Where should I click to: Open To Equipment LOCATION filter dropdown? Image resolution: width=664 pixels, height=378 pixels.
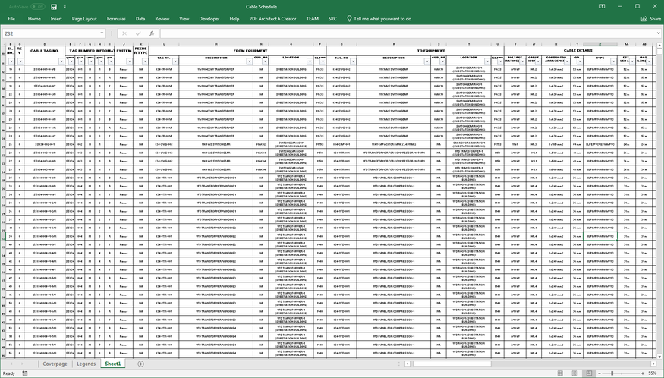pos(487,61)
